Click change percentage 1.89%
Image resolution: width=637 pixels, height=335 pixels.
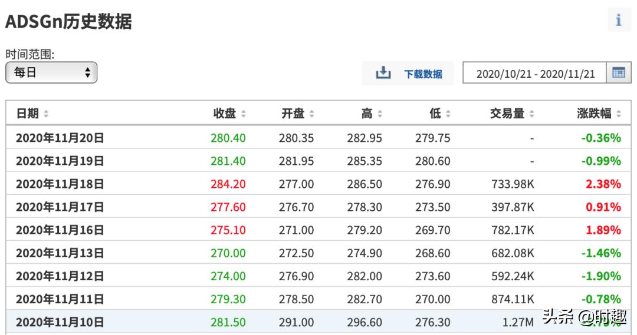pos(603,230)
